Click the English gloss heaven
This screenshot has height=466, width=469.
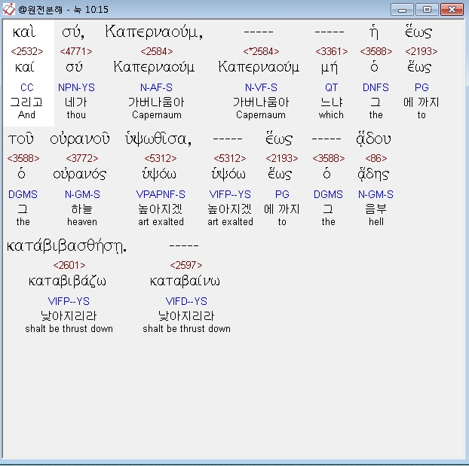(x=82, y=222)
